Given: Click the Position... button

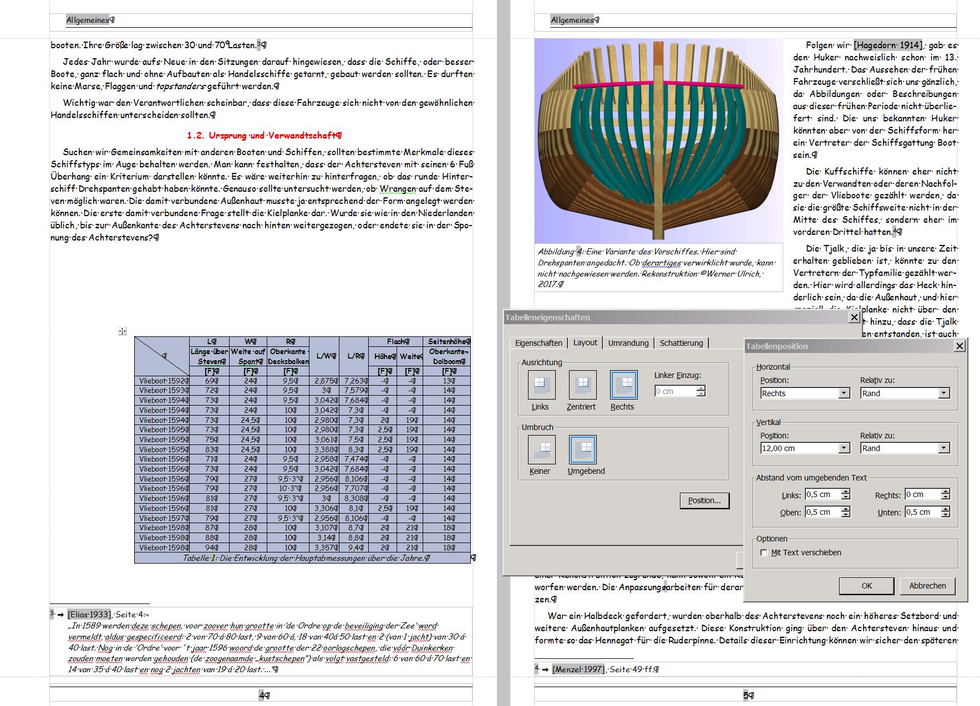Looking at the screenshot, I should click(x=704, y=500).
